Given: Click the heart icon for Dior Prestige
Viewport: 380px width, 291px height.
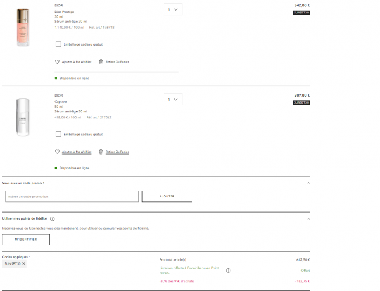Looking at the screenshot, I should coord(57,62).
